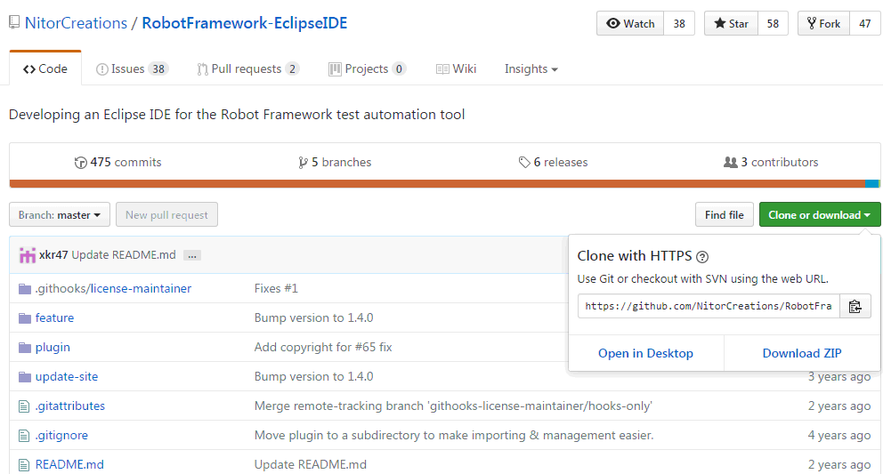Click the file icon next to README.md
The height and width of the screenshot is (474, 883).
coord(24,465)
